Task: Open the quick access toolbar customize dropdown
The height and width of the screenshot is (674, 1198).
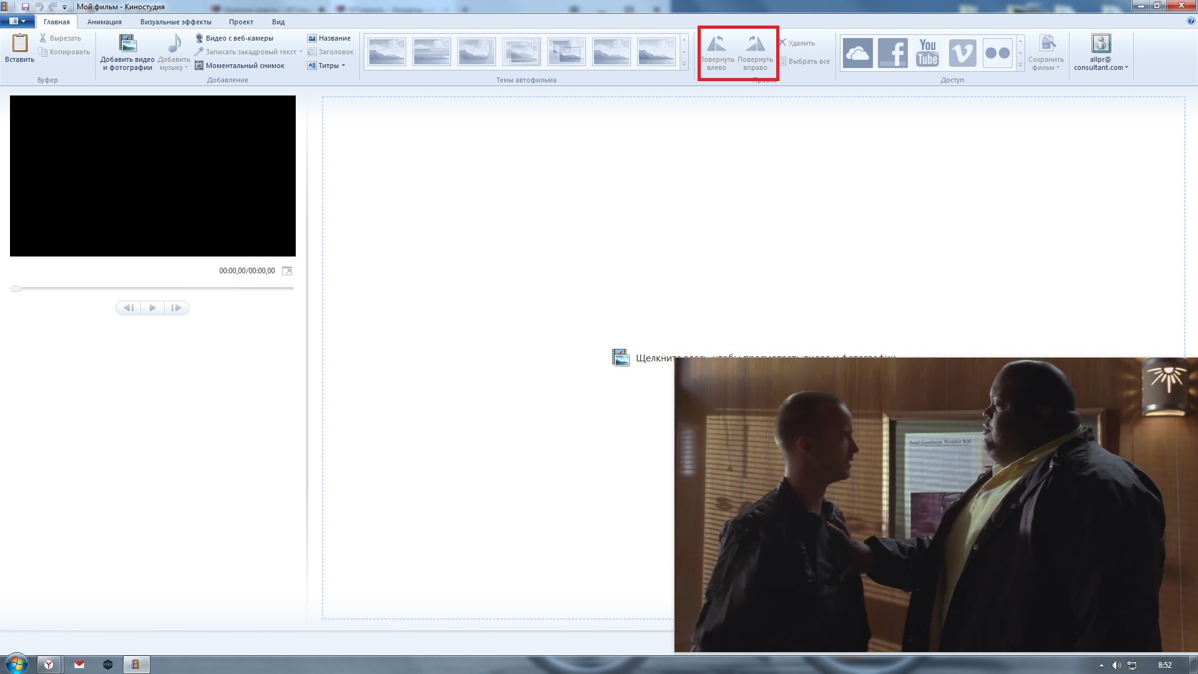Action: [64, 7]
